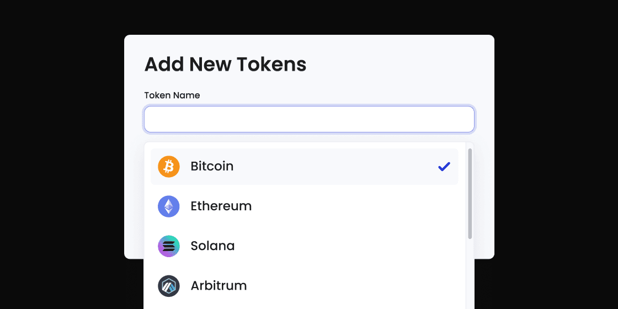Image resolution: width=618 pixels, height=309 pixels.
Task: Click the token list scrollbar thumb
Action: click(x=470, y=193)
